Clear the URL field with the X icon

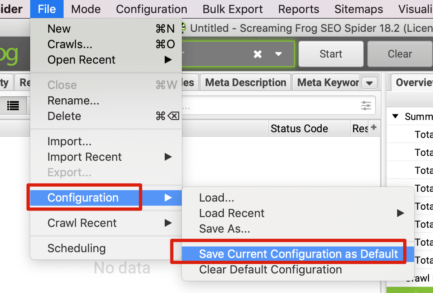point(257,54)
